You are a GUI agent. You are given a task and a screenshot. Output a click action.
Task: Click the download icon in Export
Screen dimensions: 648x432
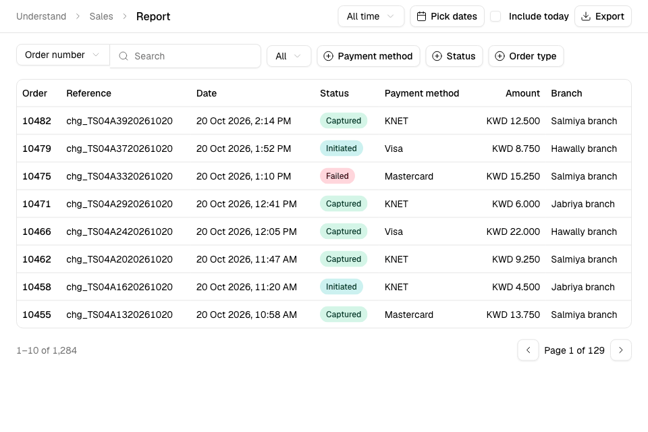tap(586, 16)
